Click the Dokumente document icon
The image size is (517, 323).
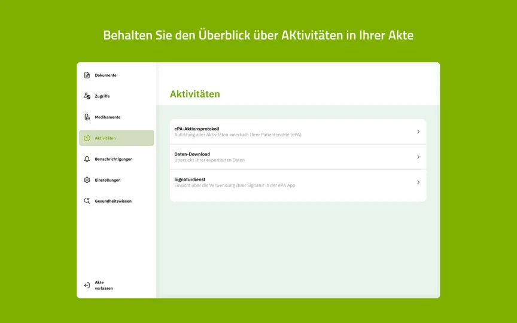point(87,75)
